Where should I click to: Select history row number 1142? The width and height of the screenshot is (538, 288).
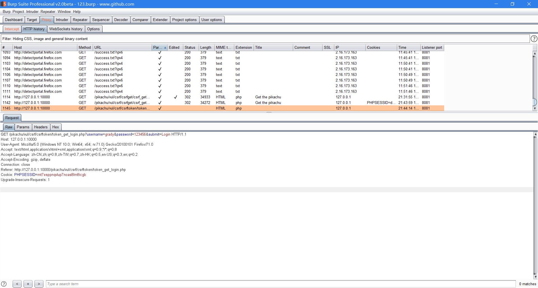[x=222, y=103]
